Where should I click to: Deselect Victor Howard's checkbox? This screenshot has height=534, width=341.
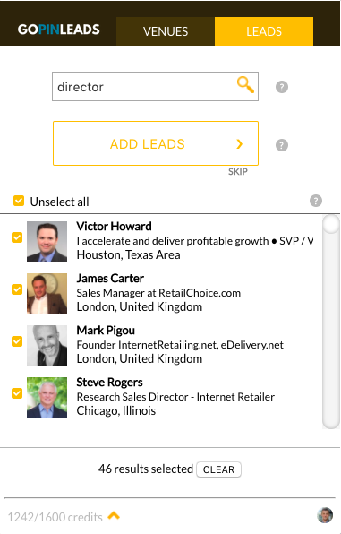pos(17,237)
